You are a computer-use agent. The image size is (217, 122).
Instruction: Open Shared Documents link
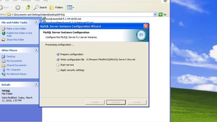tap(17, 65)
